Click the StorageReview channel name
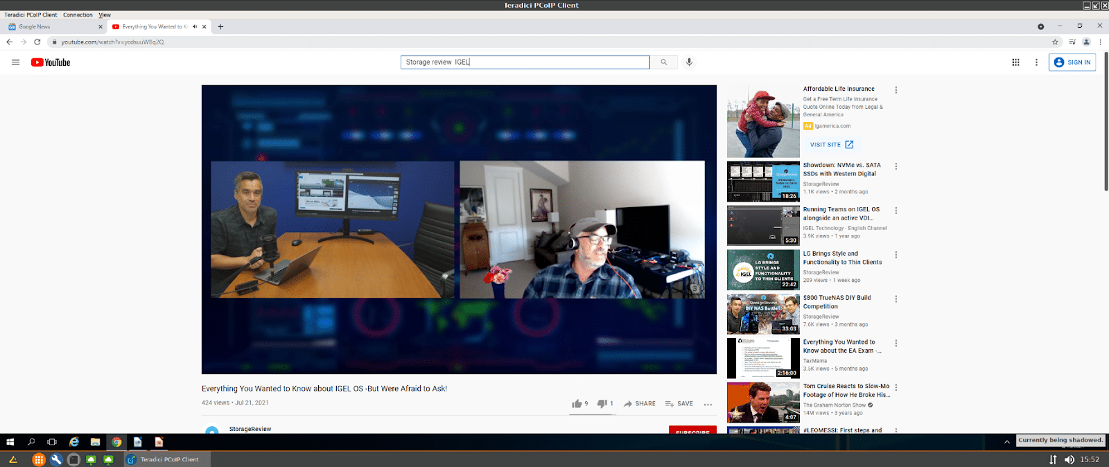 tap(250, 429)
